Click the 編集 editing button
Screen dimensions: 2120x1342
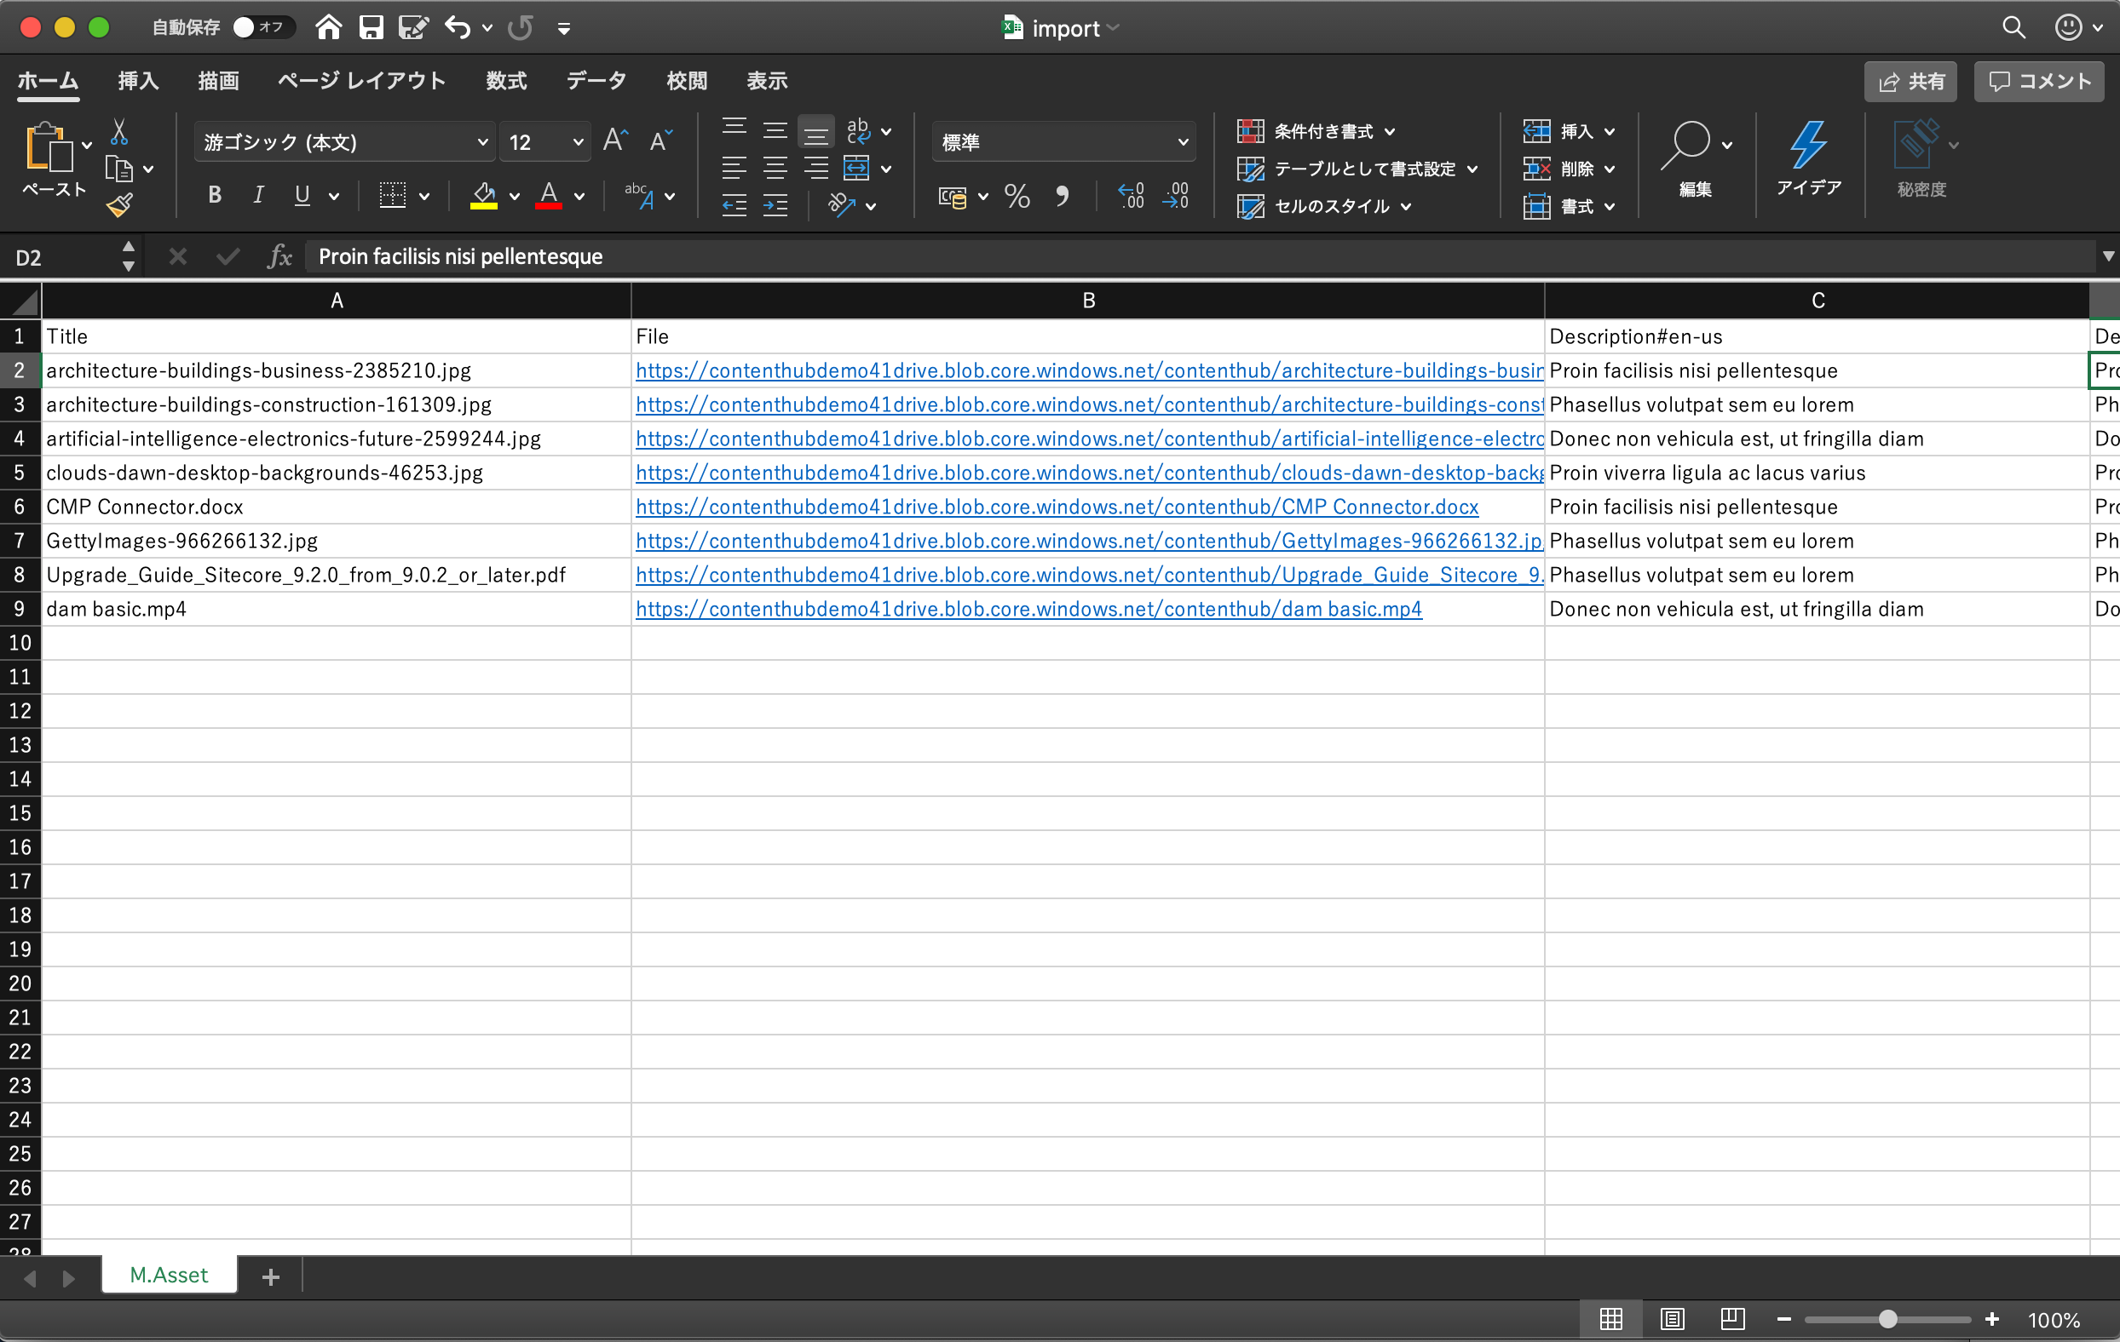tap(1696, 158)
